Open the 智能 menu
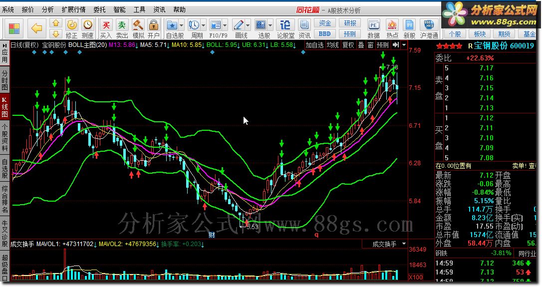This screenshot has width=542, height=287. 119,9
